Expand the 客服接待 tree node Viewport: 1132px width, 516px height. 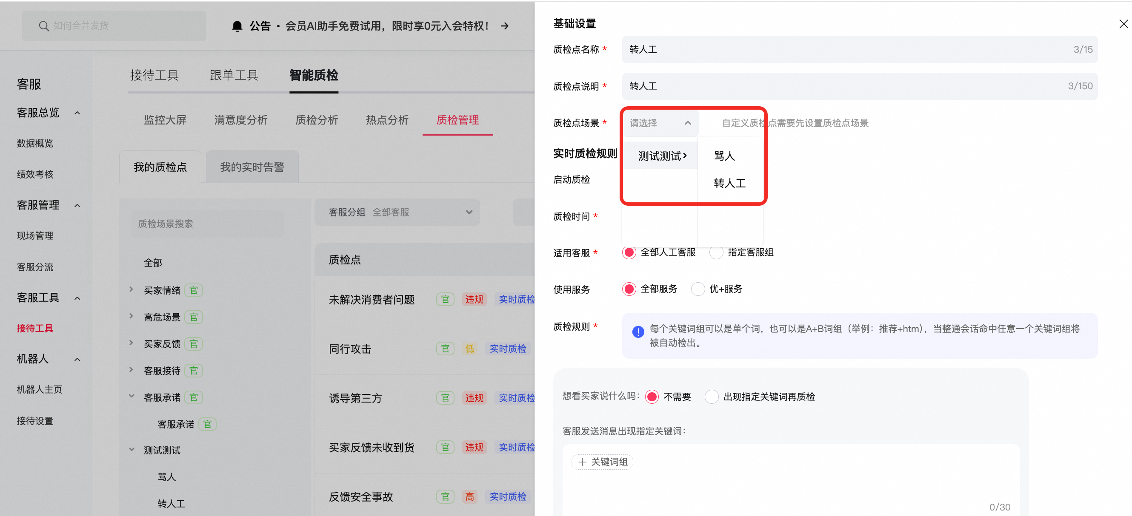[131, 369]
